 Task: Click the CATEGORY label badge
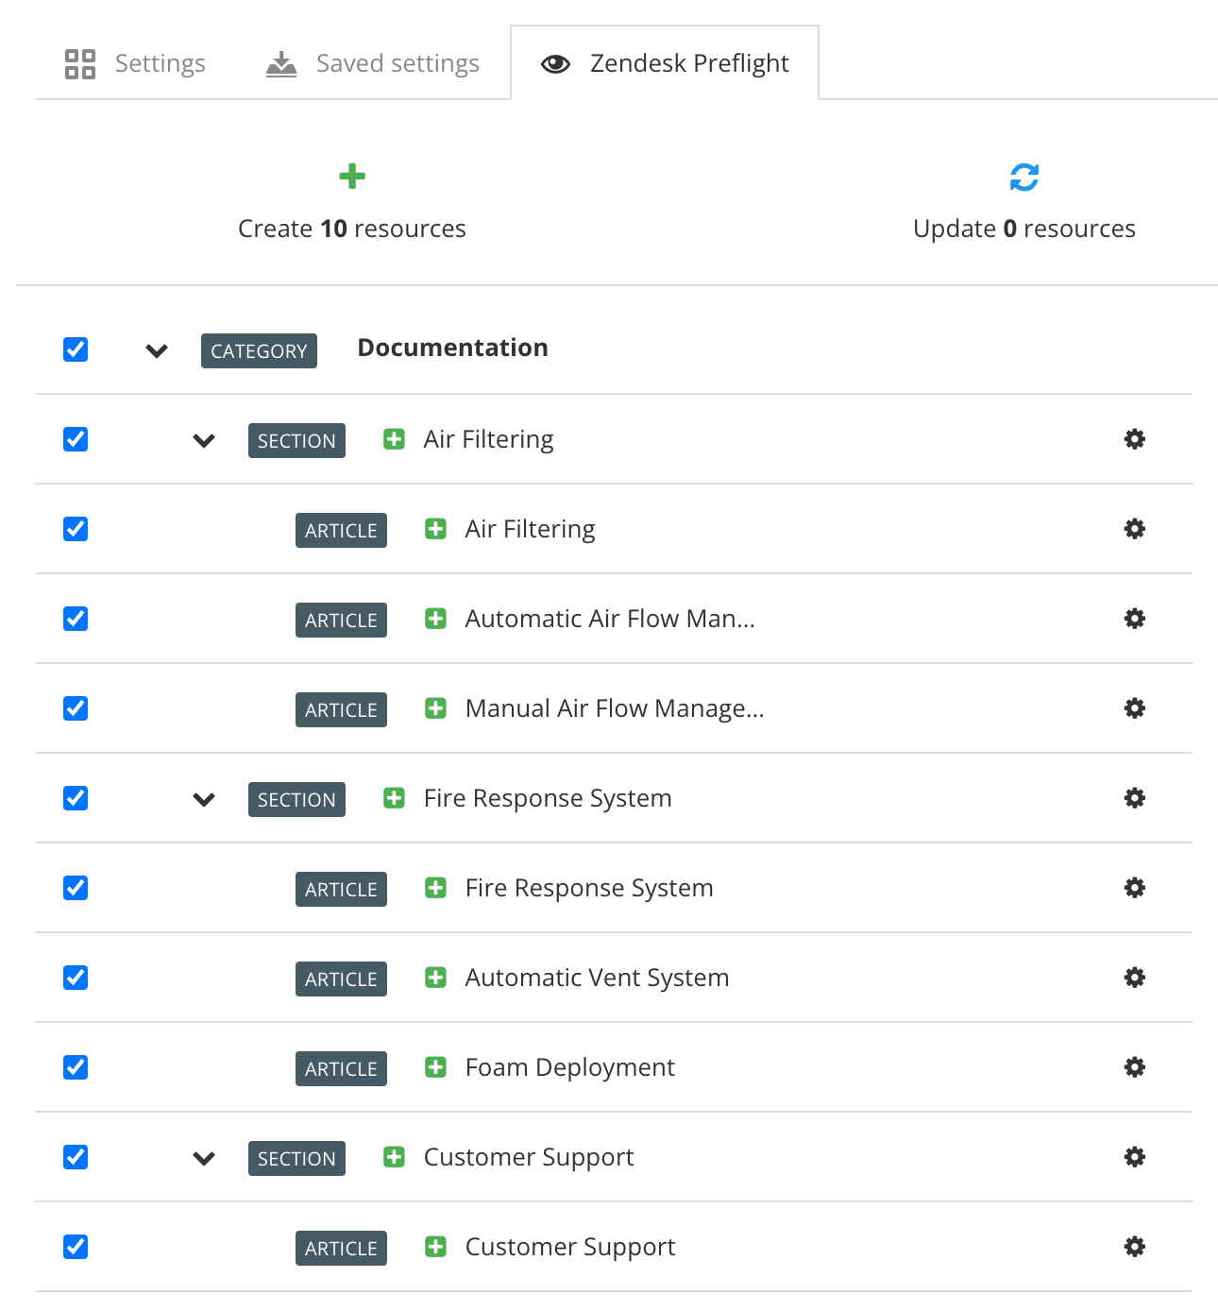click(x=259, y=350)
